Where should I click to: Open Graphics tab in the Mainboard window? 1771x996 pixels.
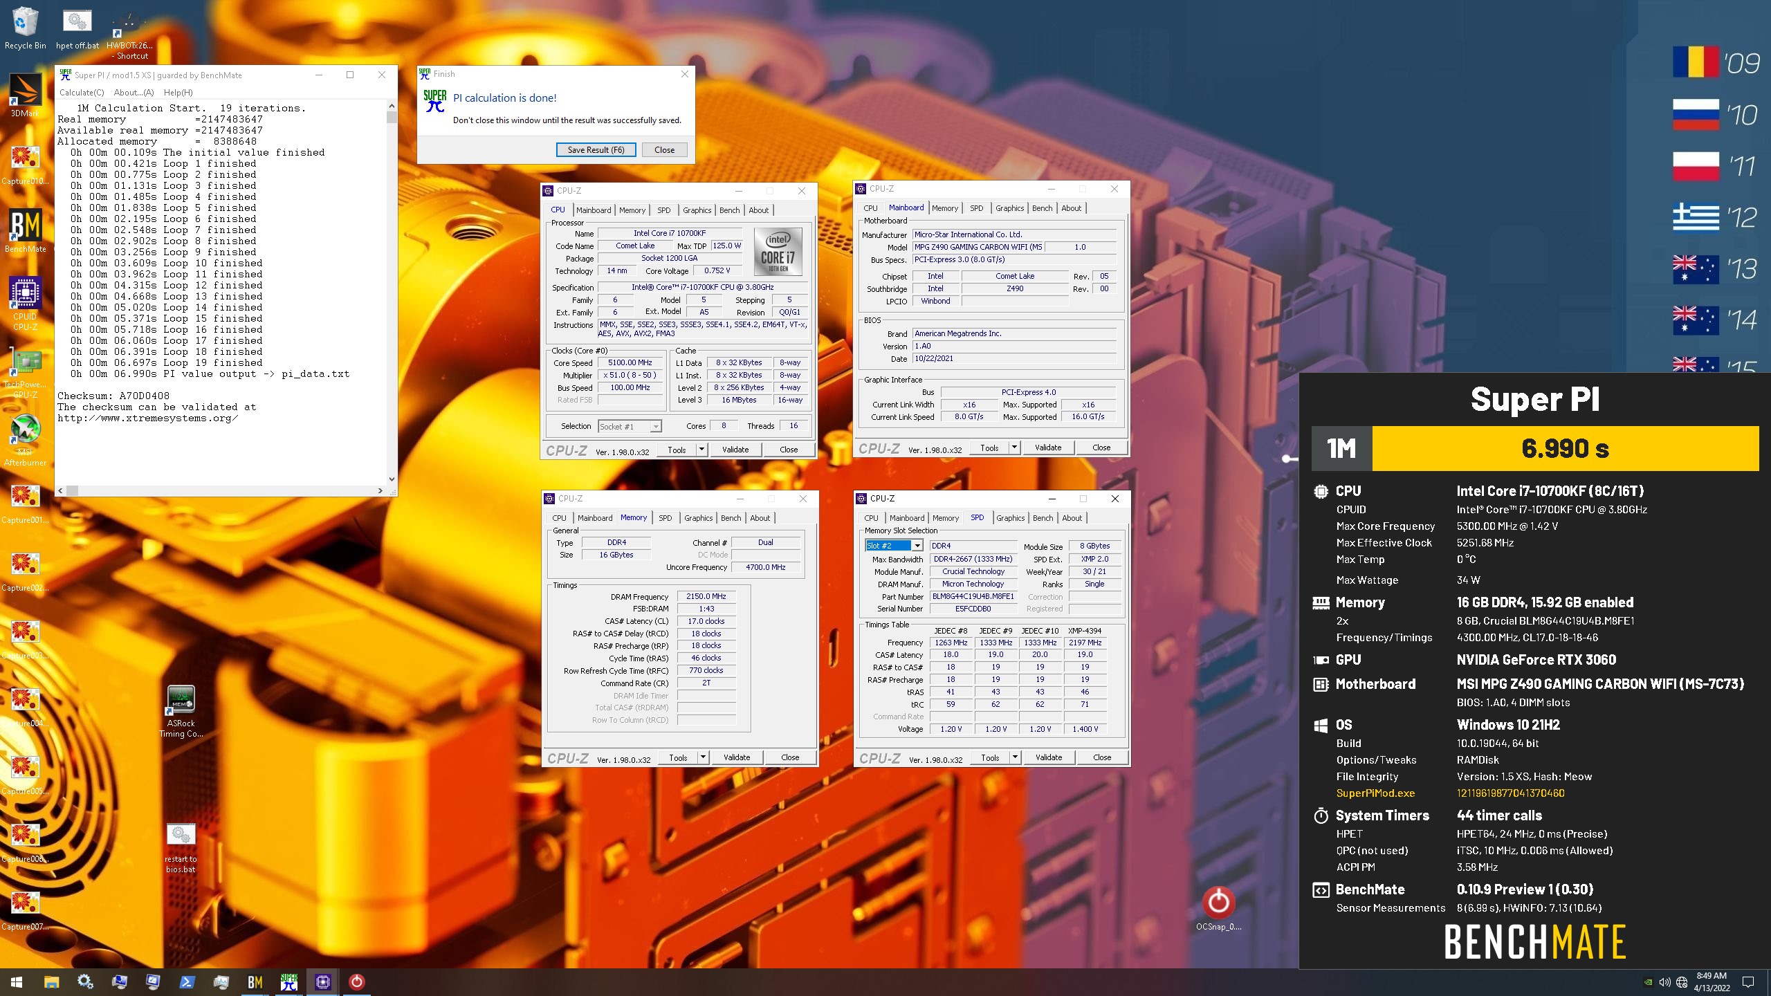1009,208
